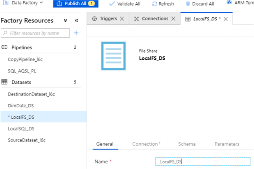254x169 pixels.
Task: Click the Datasets count 5
Action: tap(75, 82)
